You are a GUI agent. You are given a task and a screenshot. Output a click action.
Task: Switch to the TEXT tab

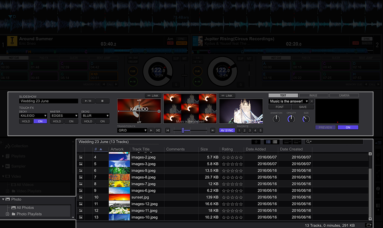[x=283, y=95]
